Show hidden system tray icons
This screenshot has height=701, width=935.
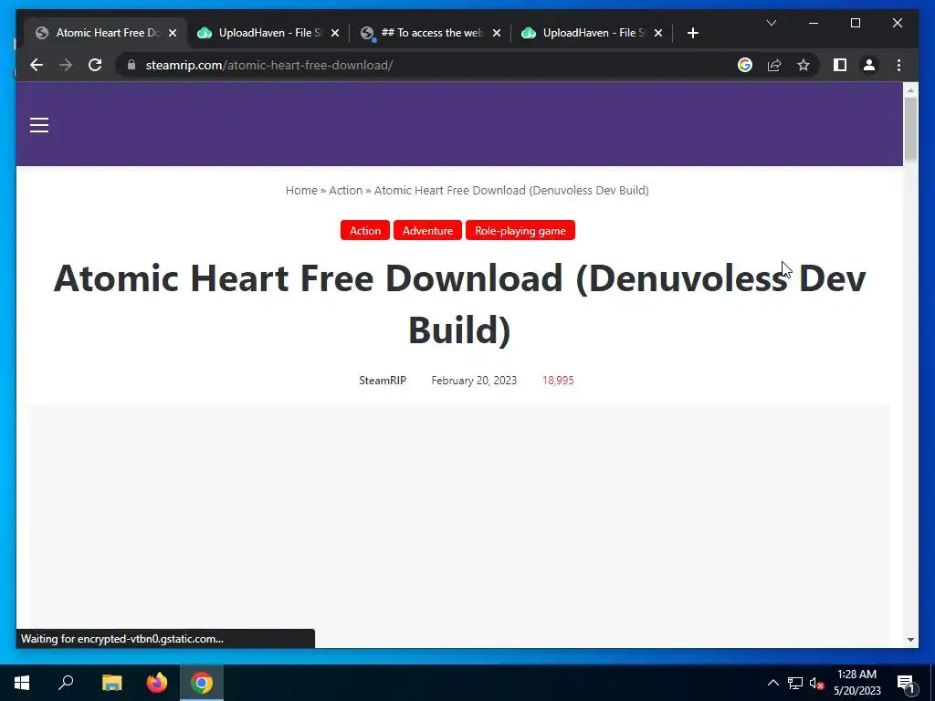pos(772,683)
